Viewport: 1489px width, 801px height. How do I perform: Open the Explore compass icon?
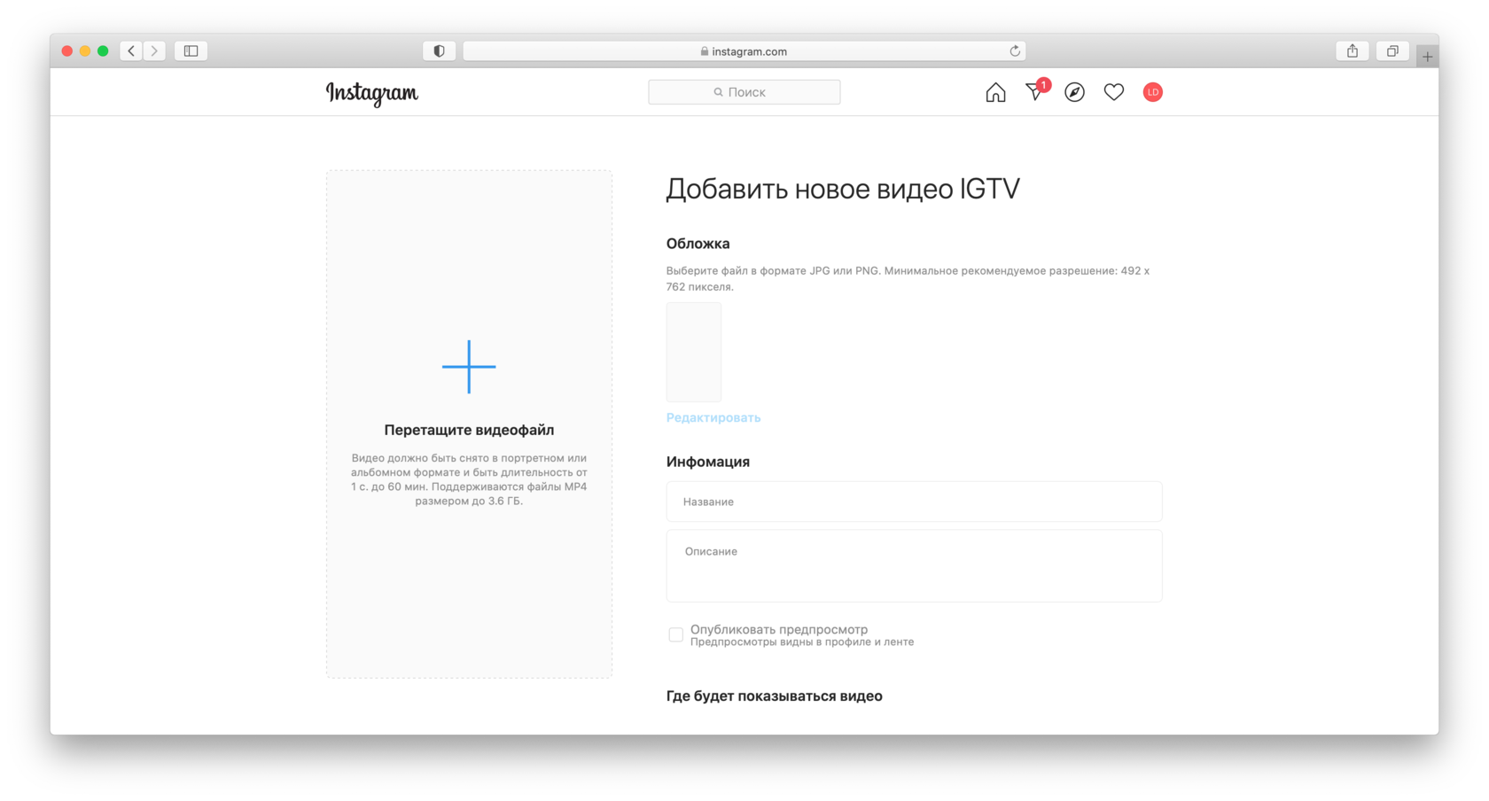click(1074, 92)
